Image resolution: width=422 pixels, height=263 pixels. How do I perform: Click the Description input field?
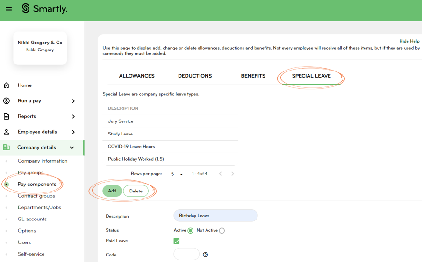tap(215, 216)
